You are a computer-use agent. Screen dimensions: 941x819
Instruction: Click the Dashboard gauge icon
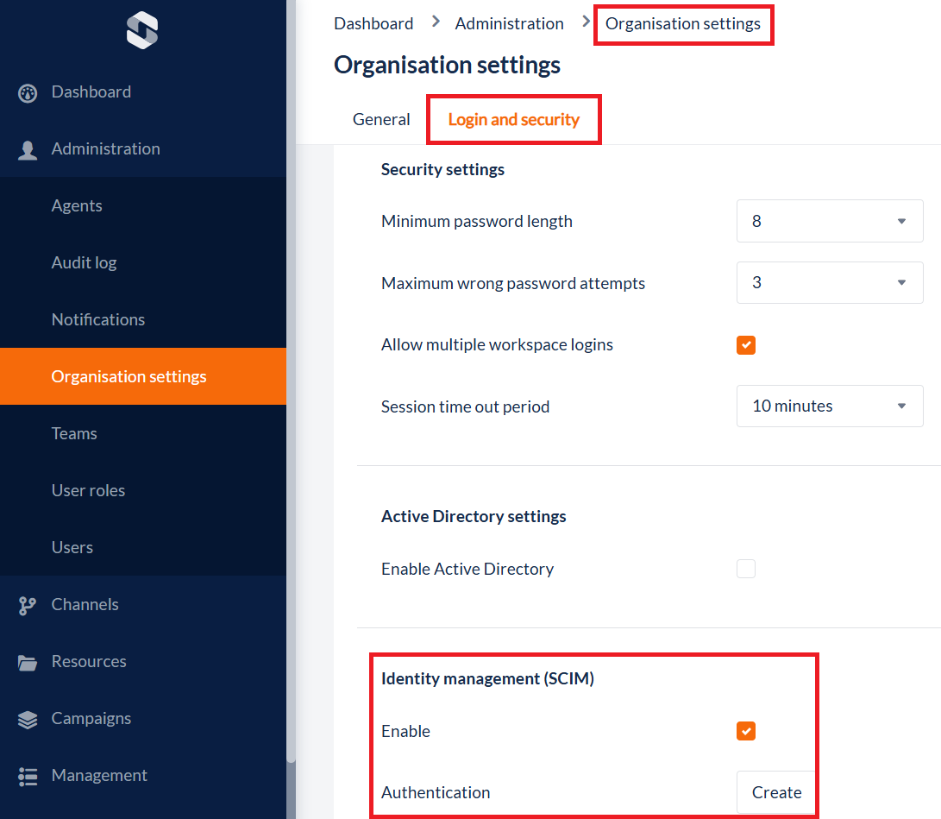click(28, 93)
